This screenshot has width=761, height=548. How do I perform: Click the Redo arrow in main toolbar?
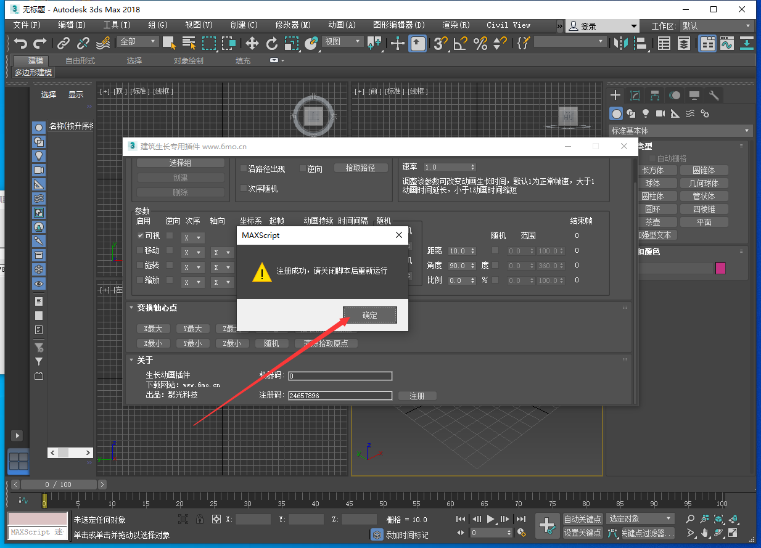point(40,43)
